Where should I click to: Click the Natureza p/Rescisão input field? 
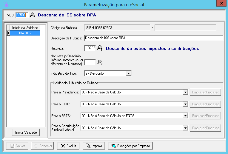pos(90,62)
